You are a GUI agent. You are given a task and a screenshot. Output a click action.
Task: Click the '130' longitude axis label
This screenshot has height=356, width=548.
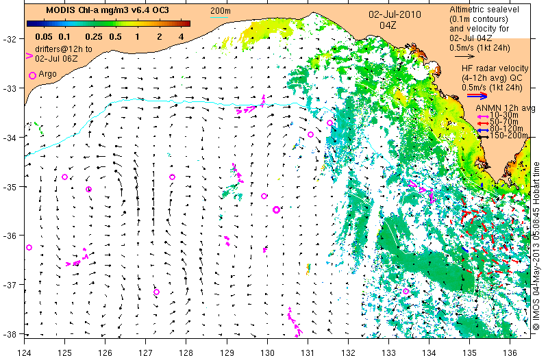267,352
